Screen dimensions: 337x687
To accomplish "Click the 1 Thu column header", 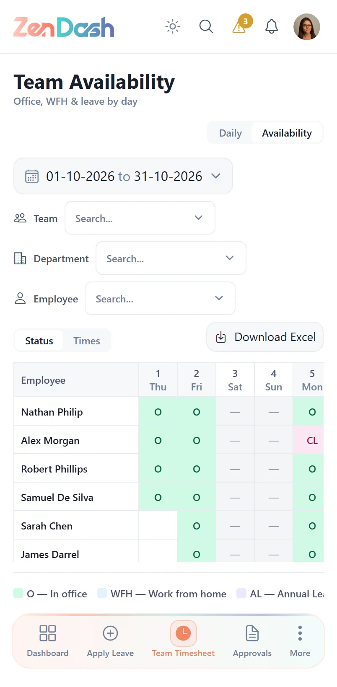I will (x=158, y=380).
